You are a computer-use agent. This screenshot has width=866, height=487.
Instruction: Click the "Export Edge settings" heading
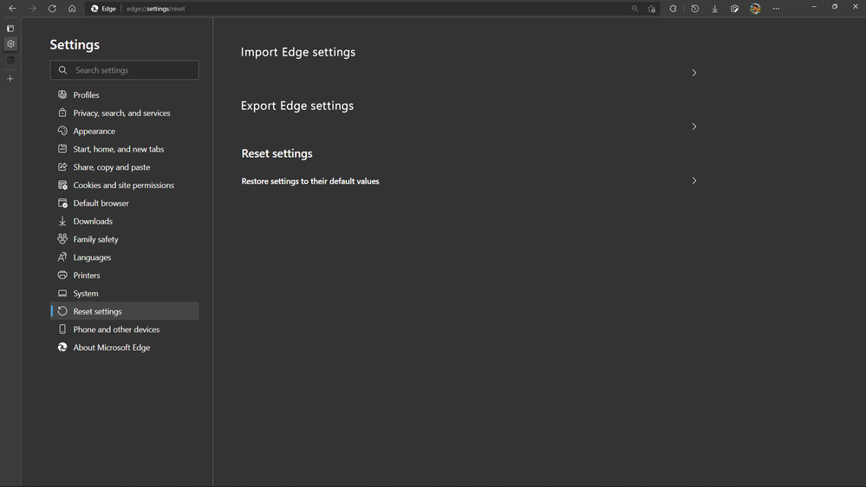[297, 106]
